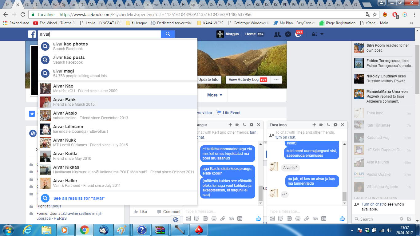The width and height of the screenshot is (420, 236).
Task: Open Aivar Kukk search result
Action: (117, 142)
